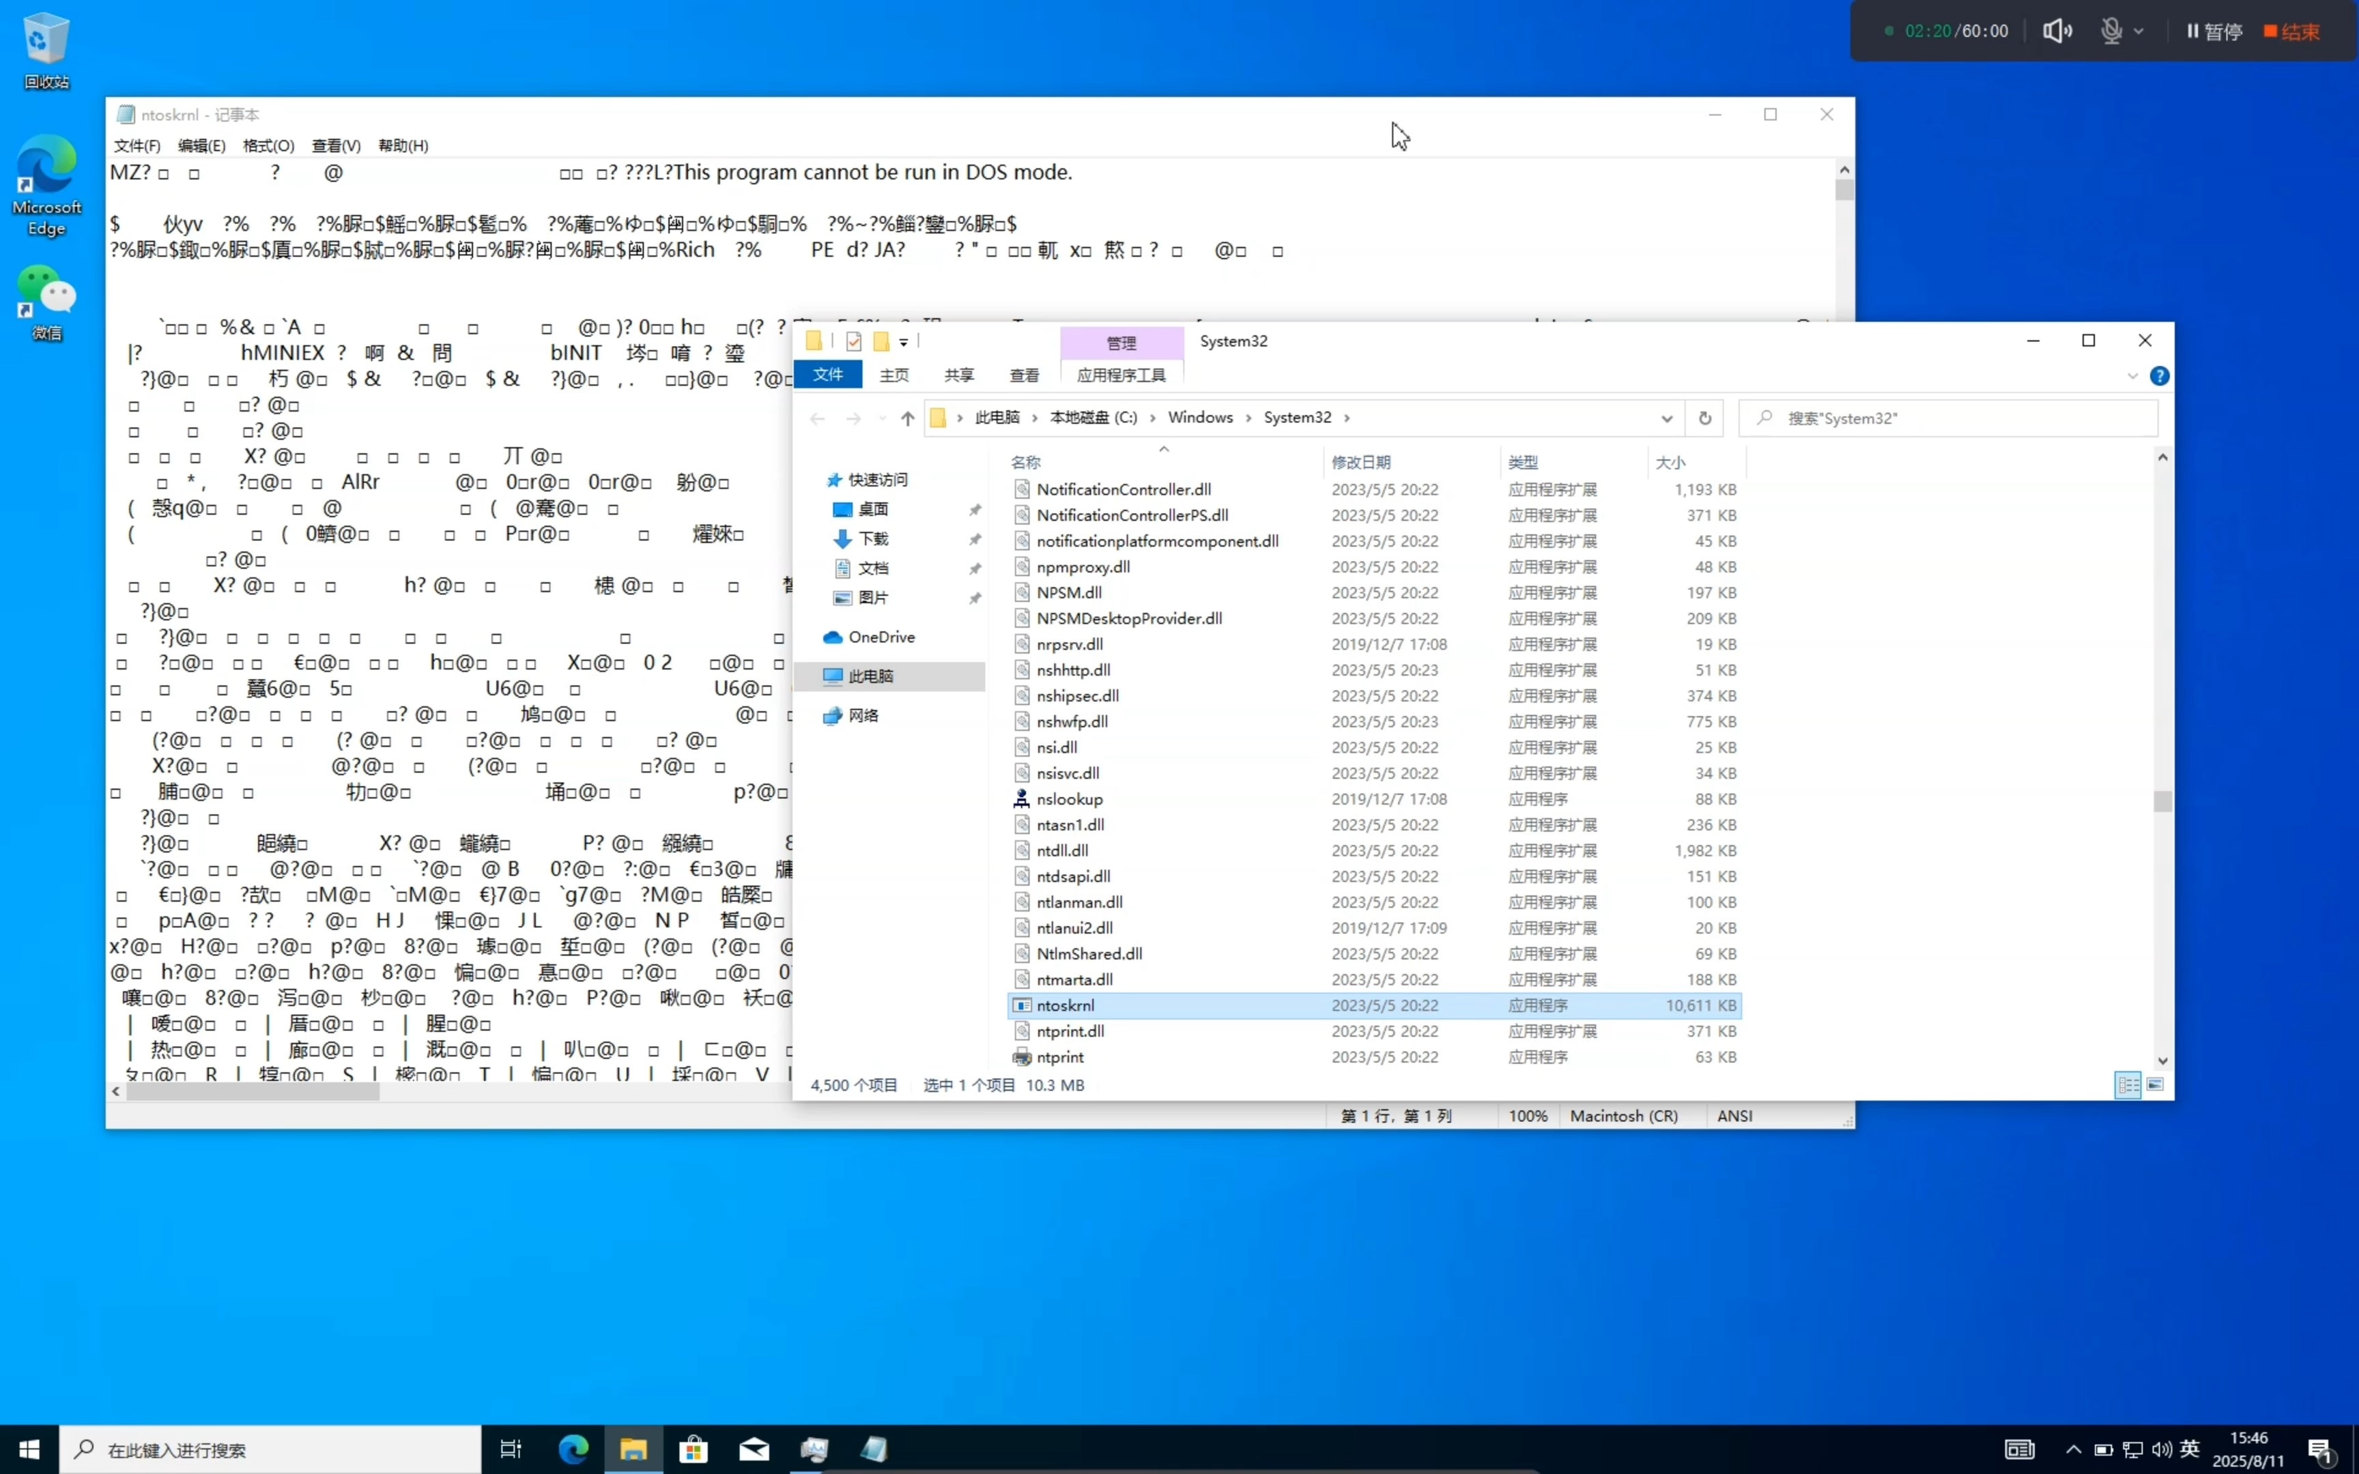2359x1474 pixels.
Task: Switch to the Explorer 查看 ribbon tab
Action: 1024,375
